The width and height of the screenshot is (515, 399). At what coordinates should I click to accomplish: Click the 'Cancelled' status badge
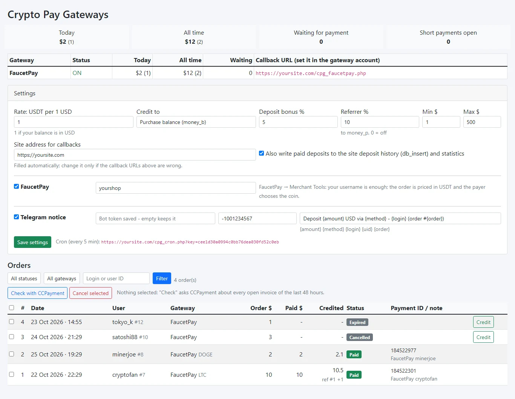coord(360,337)
